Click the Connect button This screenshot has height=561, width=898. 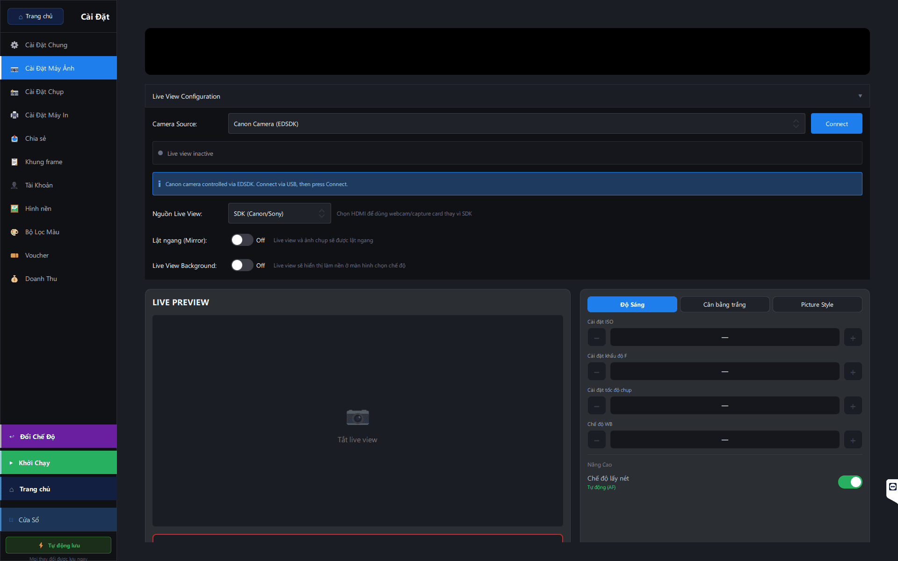click(x=836, y=123)
